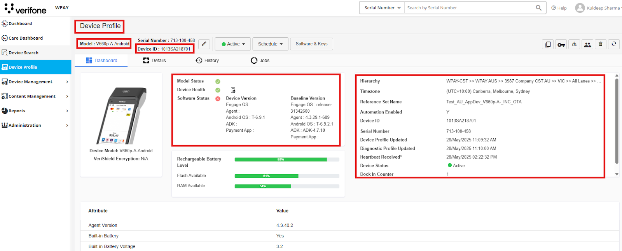Viewport: 622px width, 251px height.
Task: Expand the Reports submenu arrow
Action: click(67, 111)
